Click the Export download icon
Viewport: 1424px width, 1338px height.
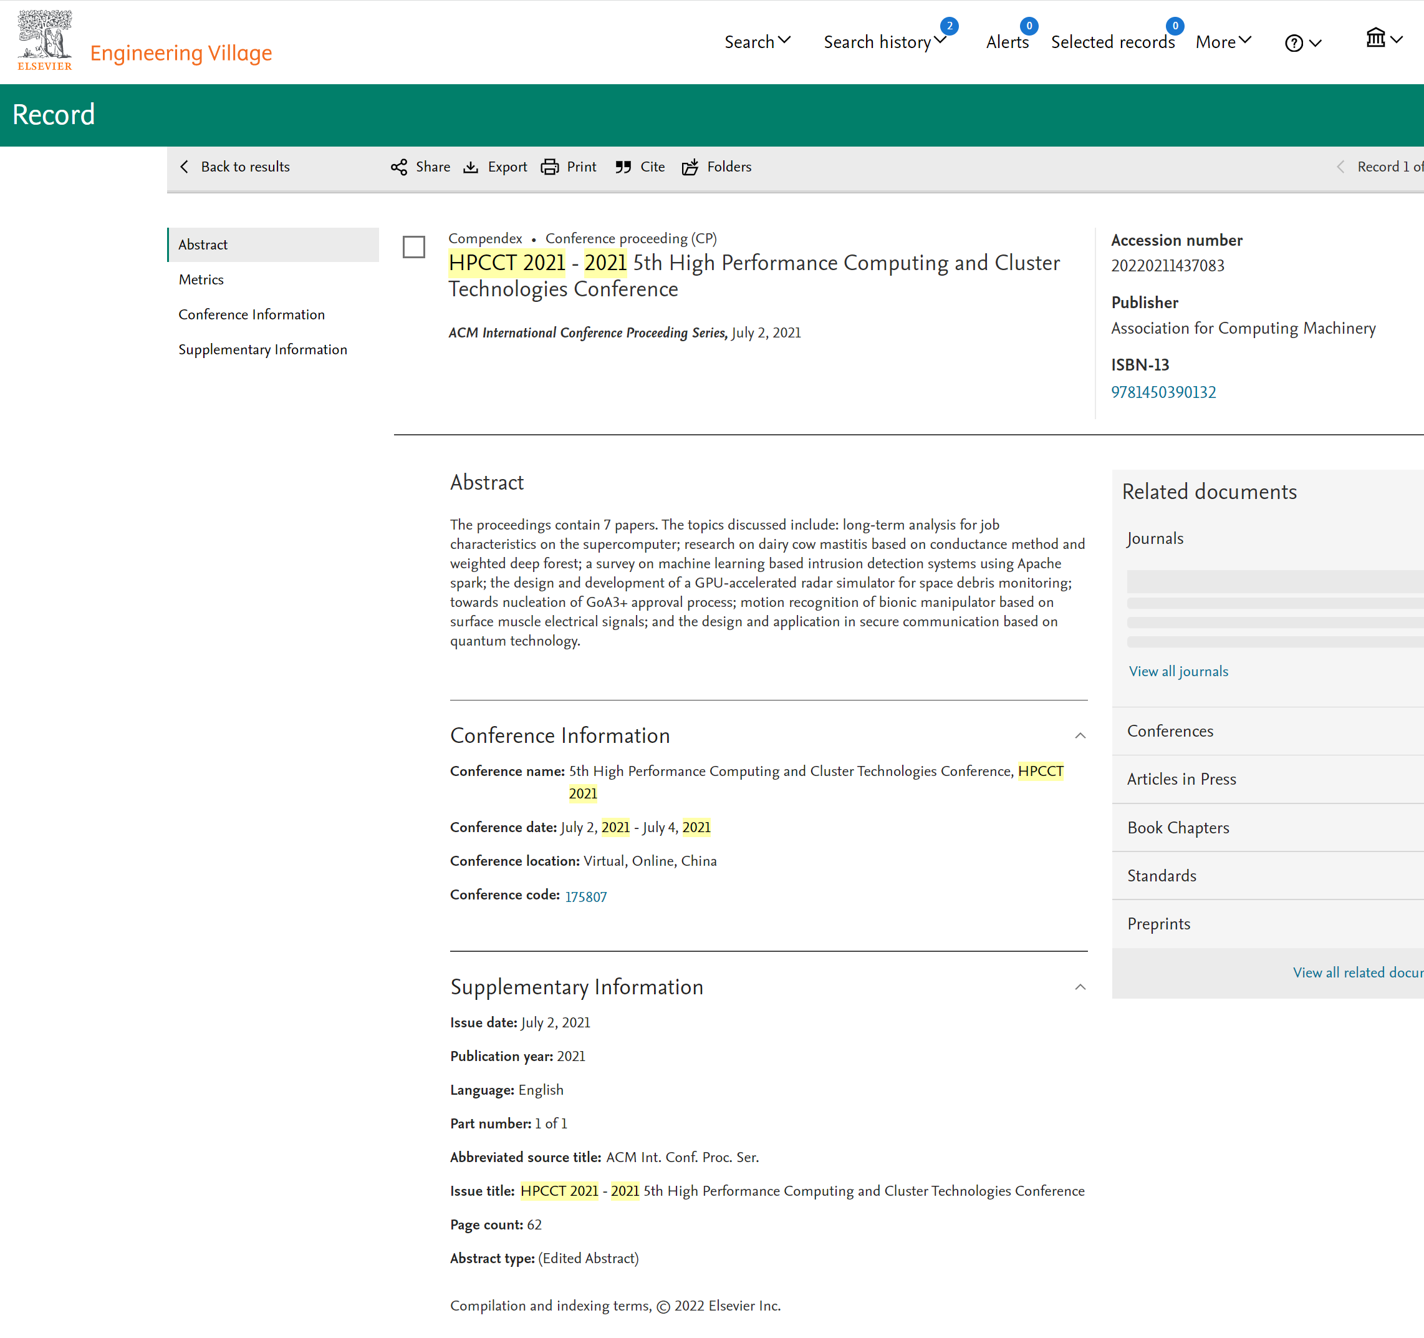[x=471, y=167]
